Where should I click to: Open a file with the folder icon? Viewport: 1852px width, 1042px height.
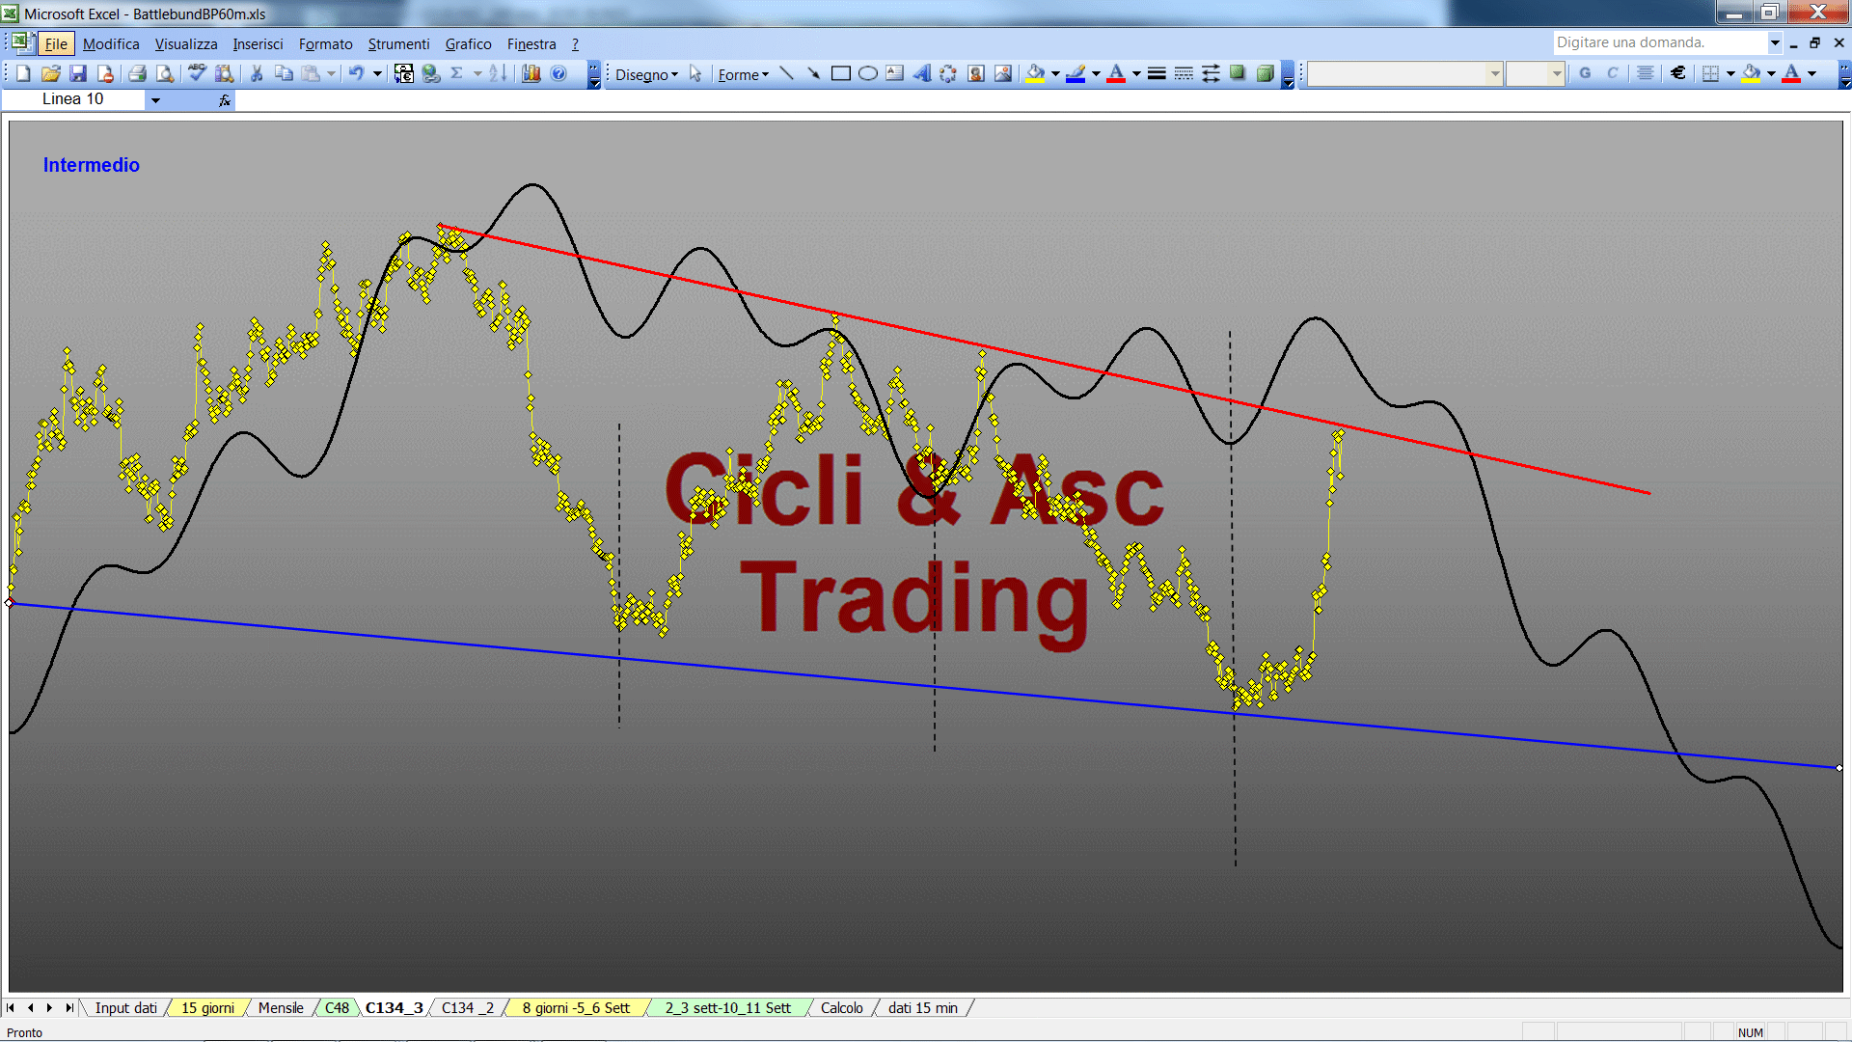pyautogui.click(x=51, y=73)
